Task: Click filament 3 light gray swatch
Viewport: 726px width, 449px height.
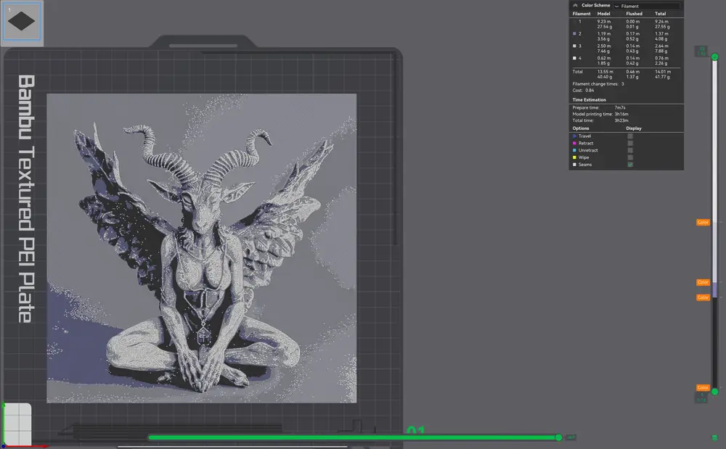Action: (574, 46)
